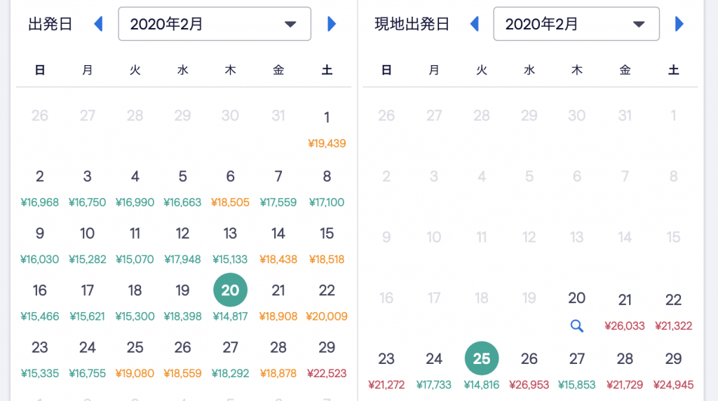This screenshot has height=401, width=718.
Task: Choose return date 29 at ¥24,945
Action: tap(673, 371)
